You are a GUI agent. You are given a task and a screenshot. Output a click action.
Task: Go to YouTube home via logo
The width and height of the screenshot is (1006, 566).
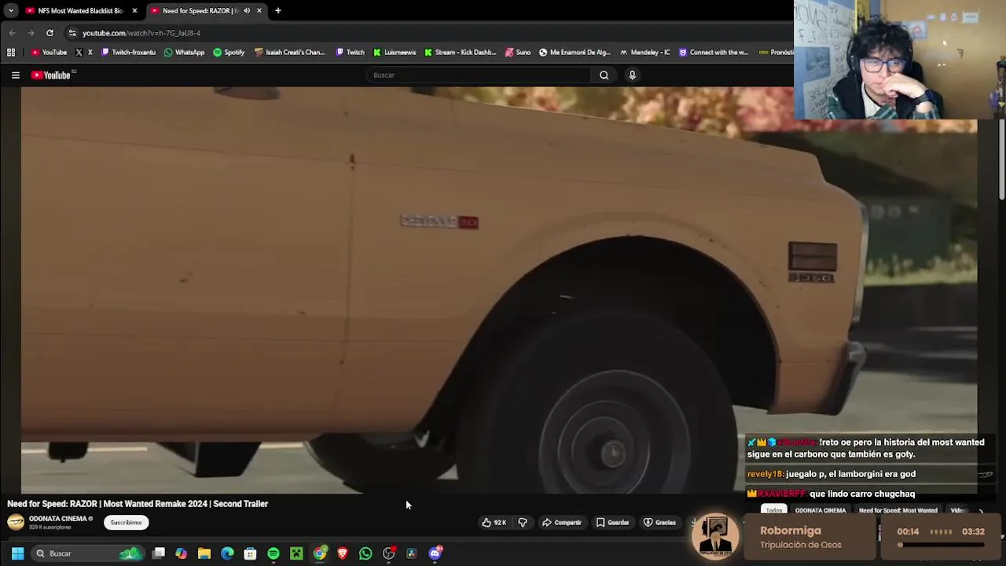[52, 75]
